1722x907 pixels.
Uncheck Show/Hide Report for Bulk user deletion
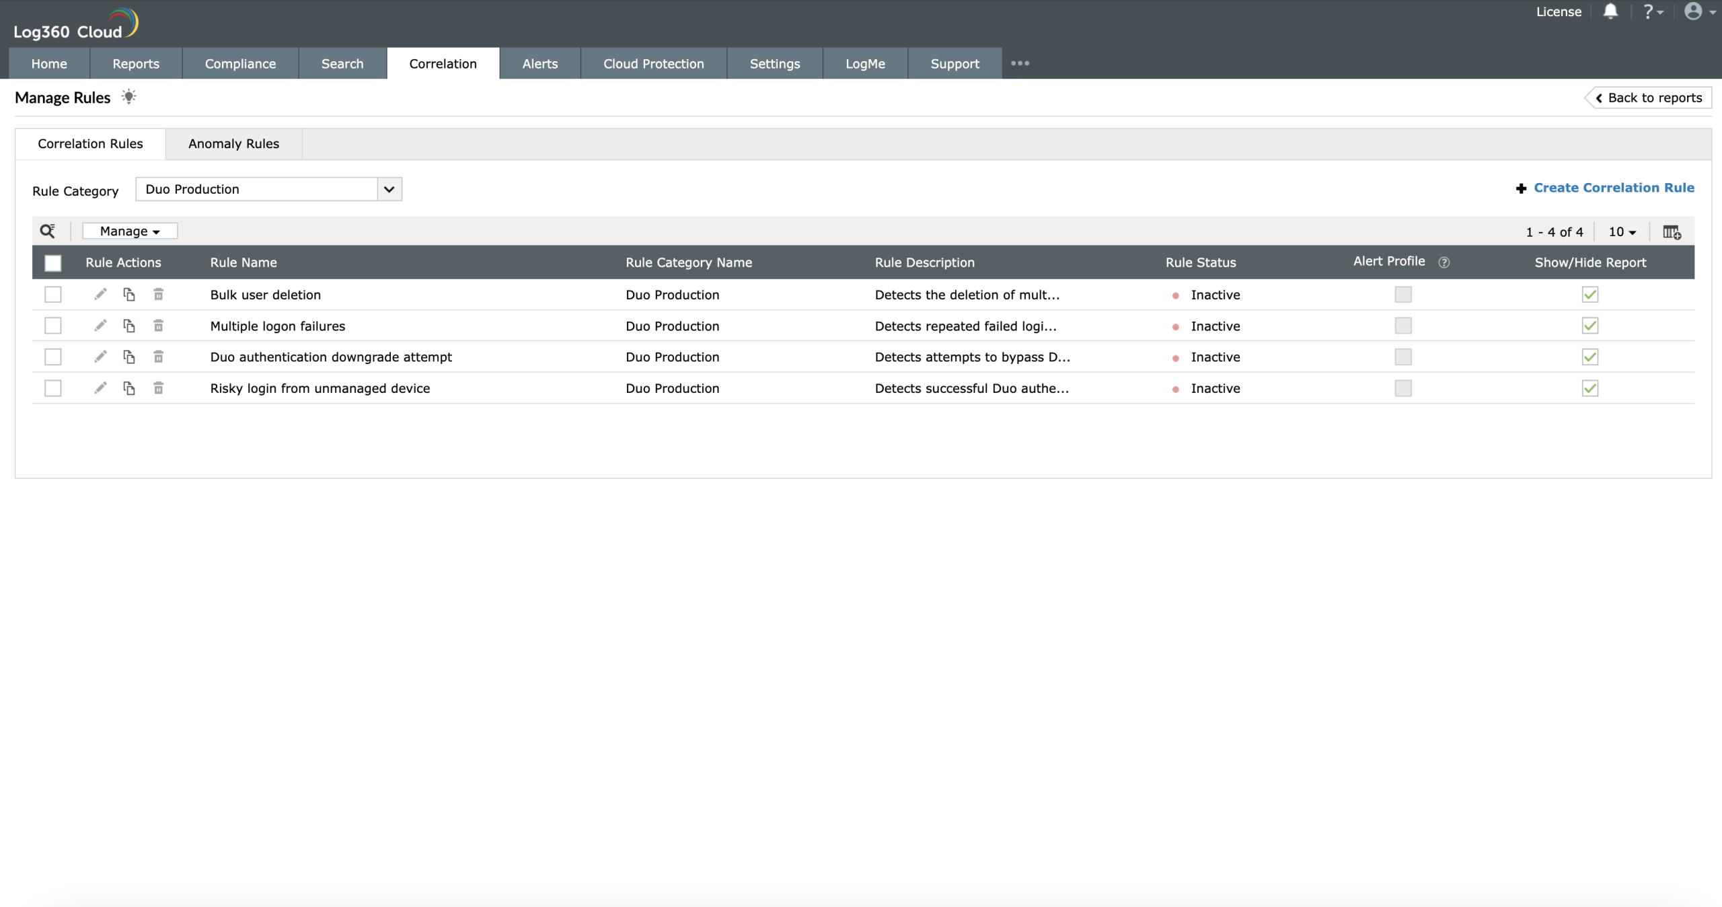pyautogui.click(x=1590, y=295)
